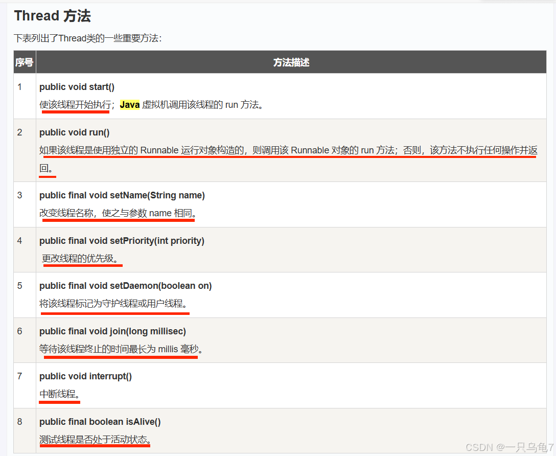Image resolution: width=556 pixels, height=456 pixels.
Task: Click row number '1' in 序号 column
Action: tap(19, 87)
